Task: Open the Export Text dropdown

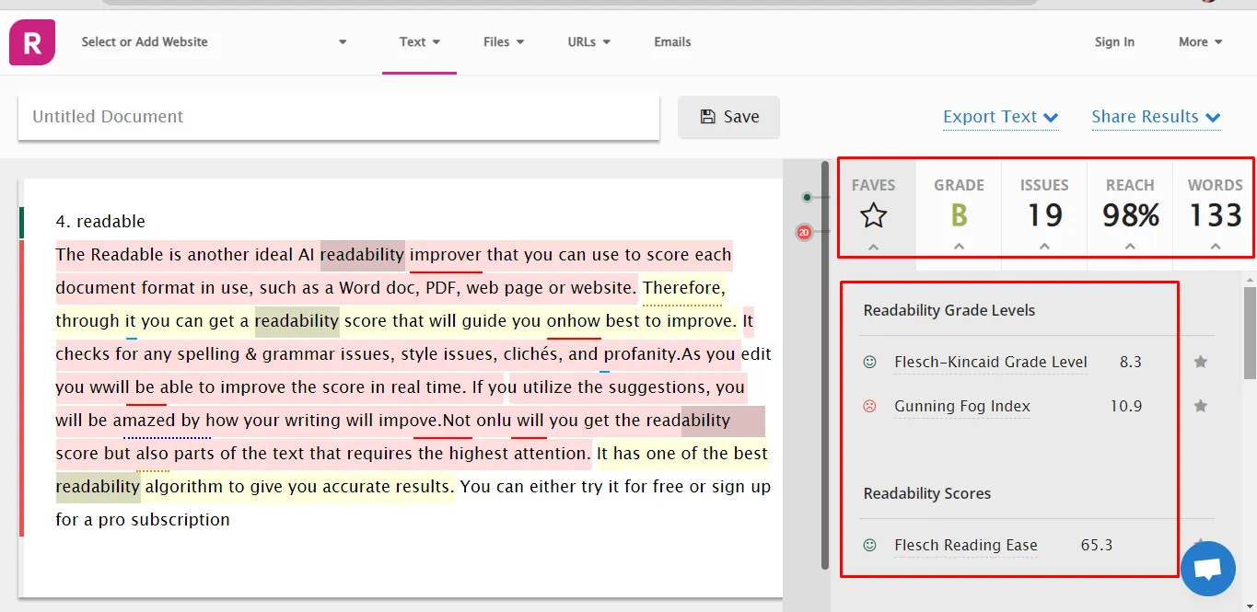Action: (1001, 117)
